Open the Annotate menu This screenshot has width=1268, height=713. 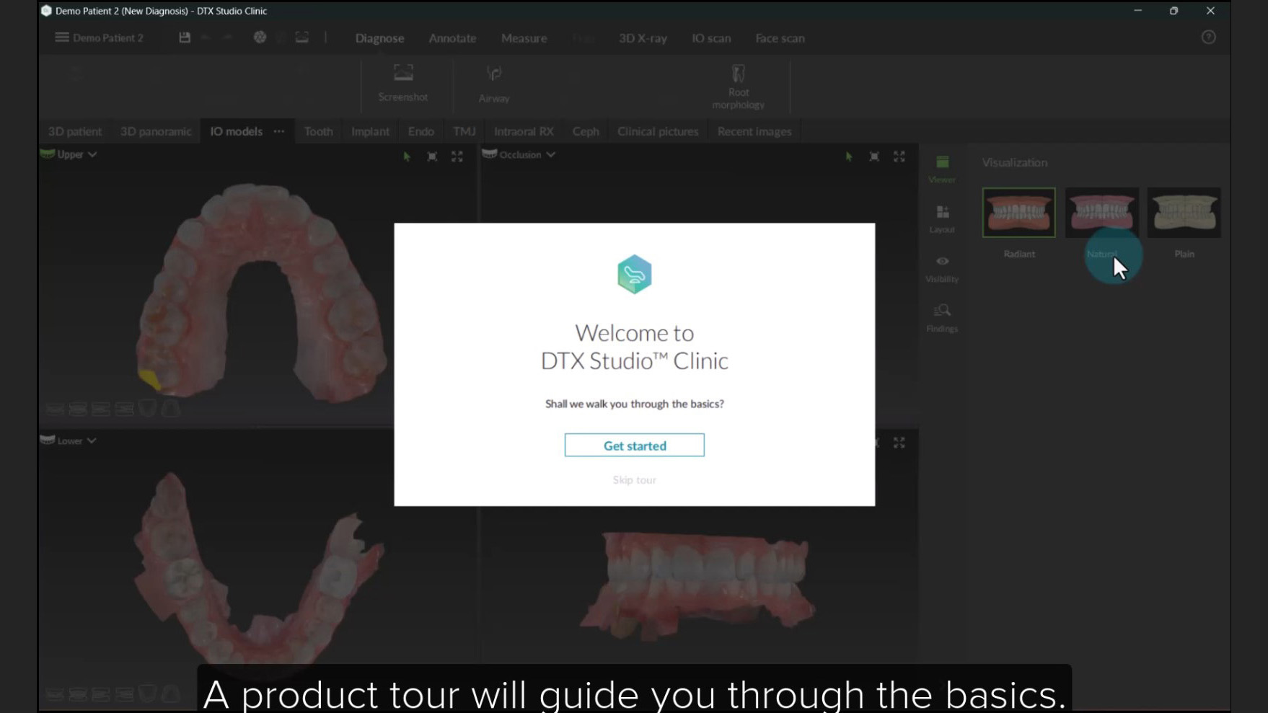click(452, 38)
